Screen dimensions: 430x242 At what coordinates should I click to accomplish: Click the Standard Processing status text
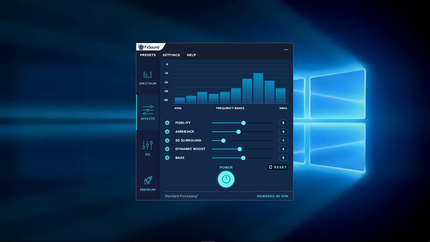tap(181, 196)
